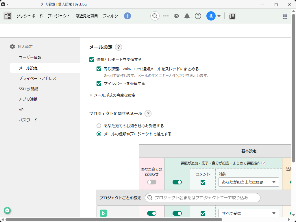Uncheck the コメント checkbox in basic settings
Screen dimensions: 296x222
203,182
